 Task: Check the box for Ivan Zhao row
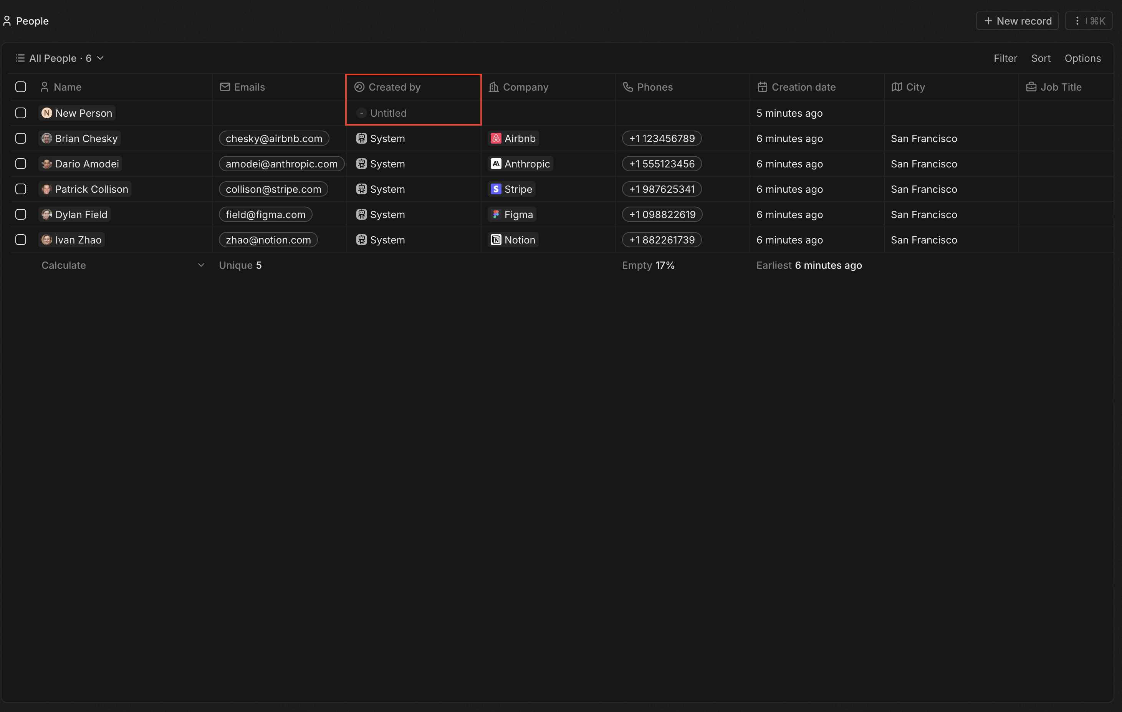[x=20, y=240]
